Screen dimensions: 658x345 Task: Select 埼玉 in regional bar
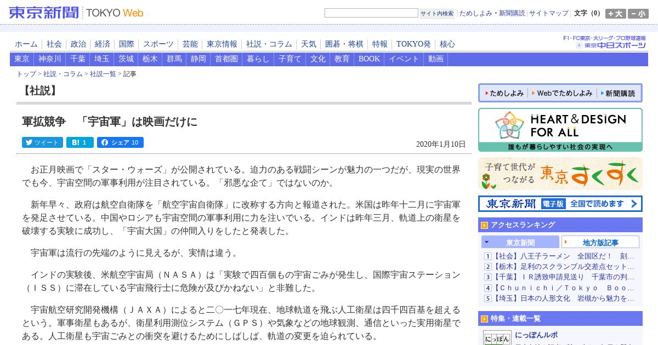pos(102,59)
